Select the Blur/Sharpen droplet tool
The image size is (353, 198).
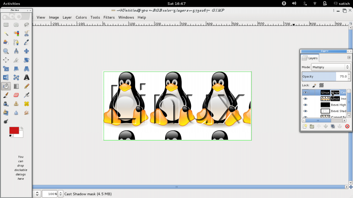(16, 113)
